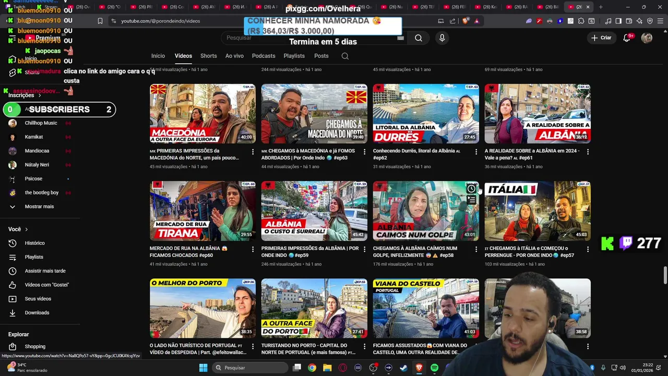The height and width of the screenshot is (376, 668).
Task: Open Spotify from the taskbar
Action: click(434, 368)
